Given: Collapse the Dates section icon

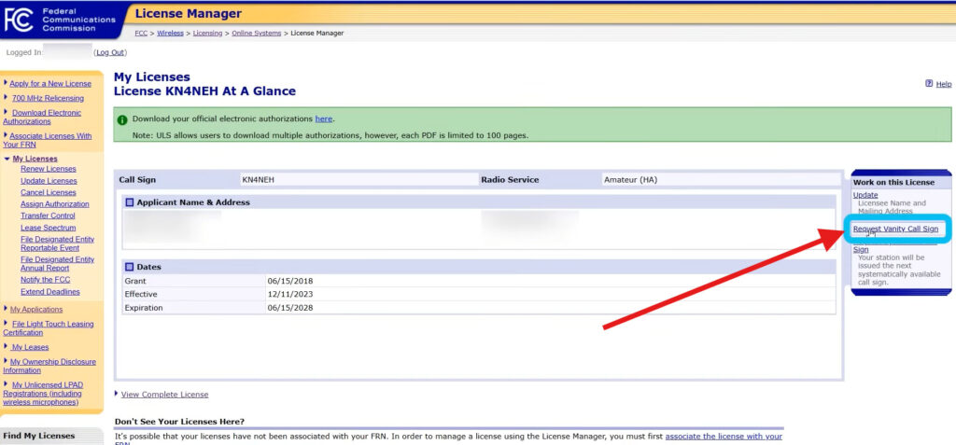Looking at the screenshot, I should point(129,267).
